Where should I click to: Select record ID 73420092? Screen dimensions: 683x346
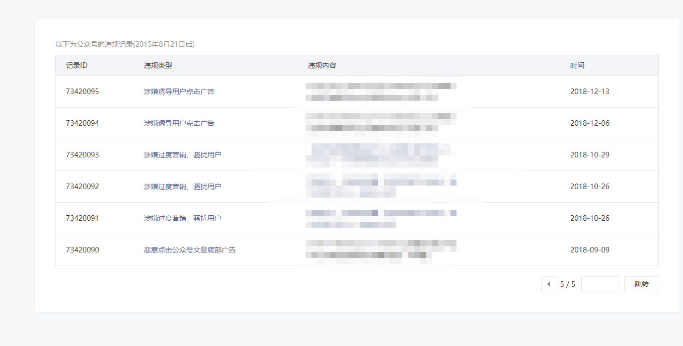pos(83,187)
